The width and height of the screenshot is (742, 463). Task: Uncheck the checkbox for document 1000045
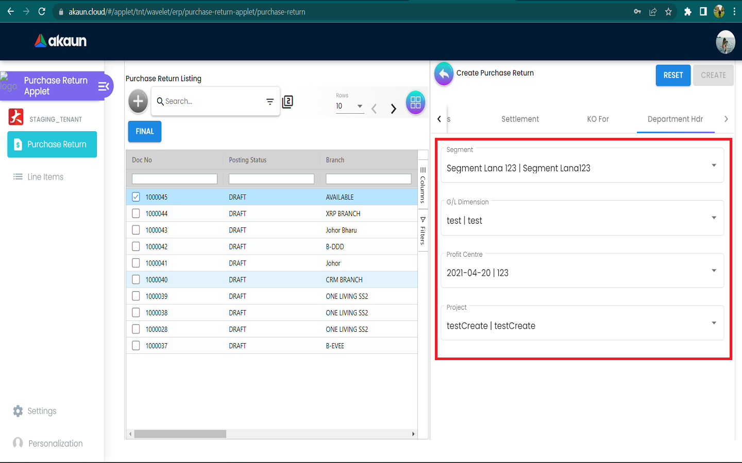(136, 197)
